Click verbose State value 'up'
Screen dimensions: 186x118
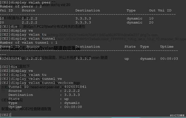(66, 99)
